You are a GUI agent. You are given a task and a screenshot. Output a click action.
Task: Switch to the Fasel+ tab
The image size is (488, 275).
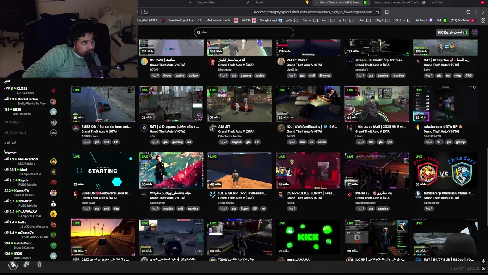coord(259,3)
